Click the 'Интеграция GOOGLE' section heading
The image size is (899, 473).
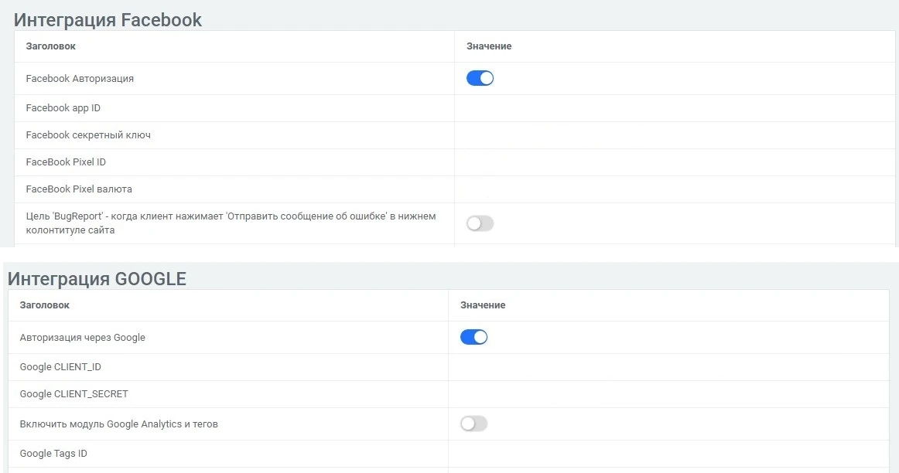tap(96, 278)
